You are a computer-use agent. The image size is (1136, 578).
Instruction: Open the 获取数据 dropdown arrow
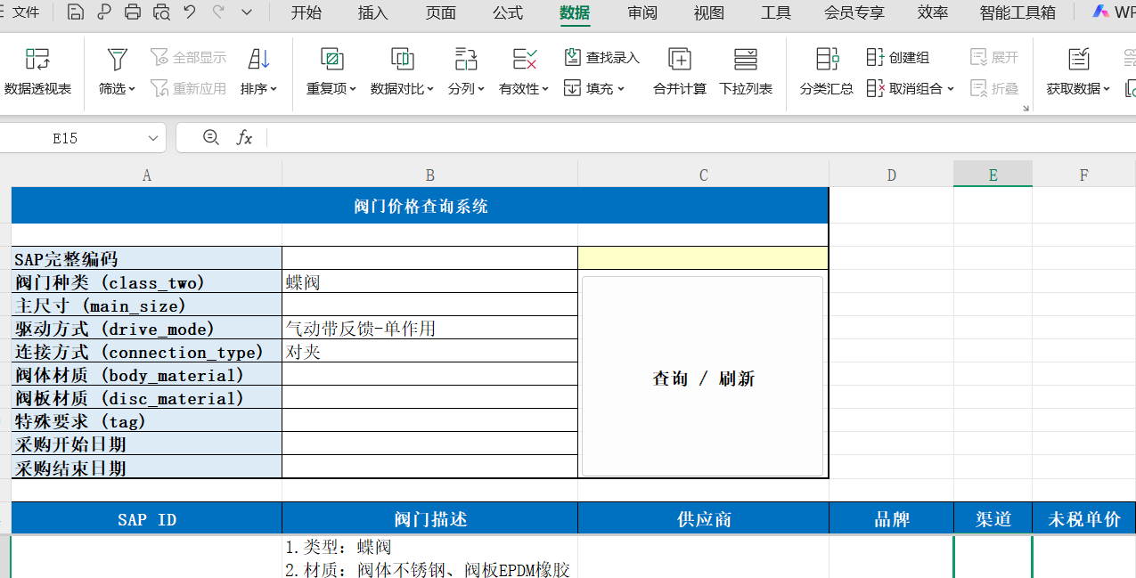1107,89
